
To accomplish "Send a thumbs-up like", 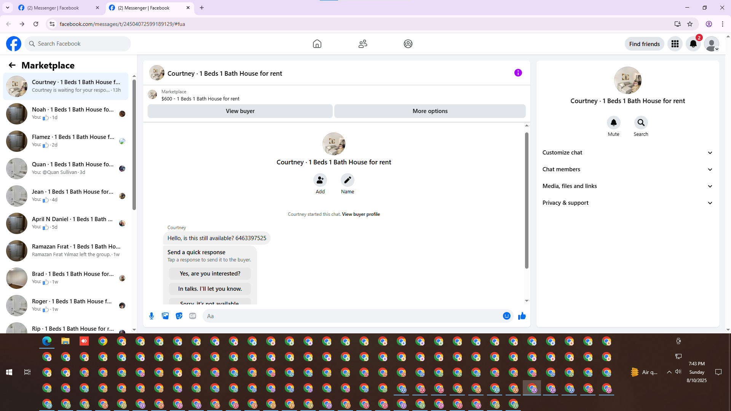I will 522,316.
